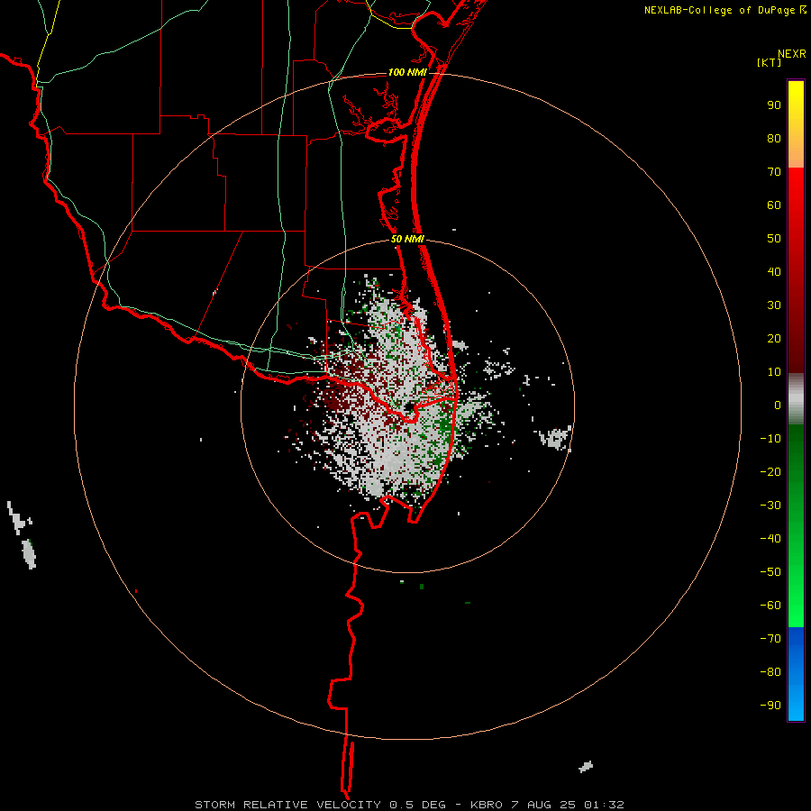The image size is (811, 811).
Task: Click the -10 value on the velocity scale
Action: tap(770, 439)
